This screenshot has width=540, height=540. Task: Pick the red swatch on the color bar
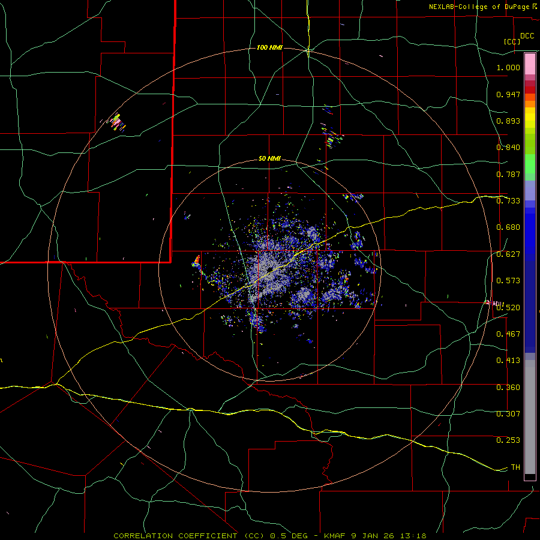pyautogui.click(x=530, y=89)
